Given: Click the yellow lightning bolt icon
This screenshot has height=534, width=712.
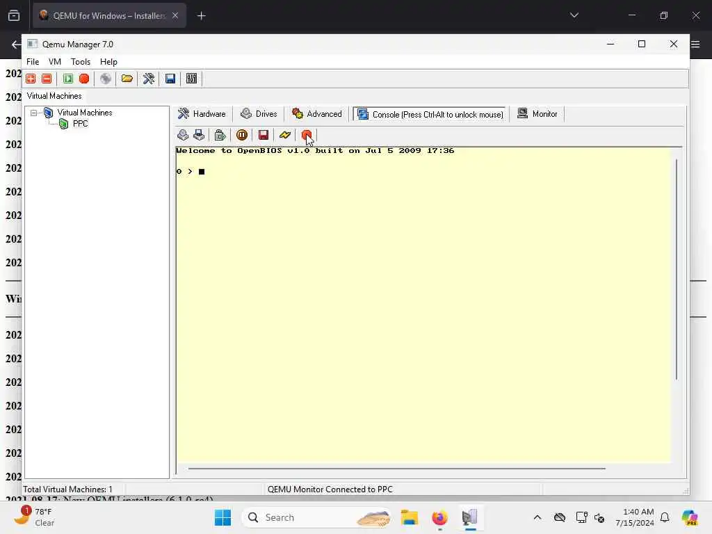Looking at the screenshot, I should click(284, 135).
